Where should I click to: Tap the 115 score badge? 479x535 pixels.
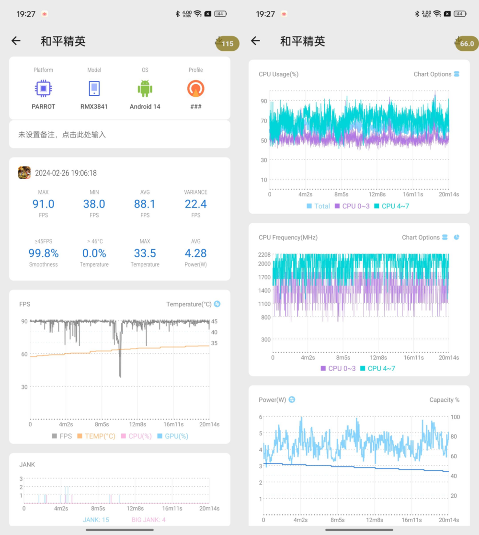click(x=227, y=43)
